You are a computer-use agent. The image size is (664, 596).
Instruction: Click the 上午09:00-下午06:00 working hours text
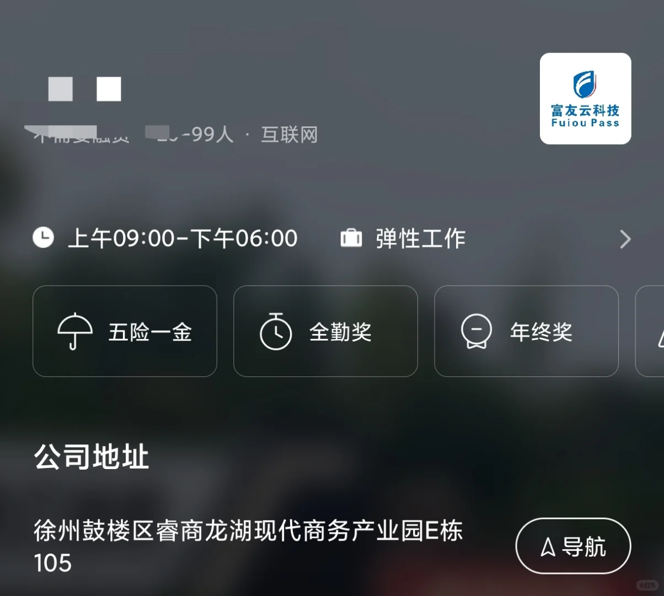click(x=183, y=238)
